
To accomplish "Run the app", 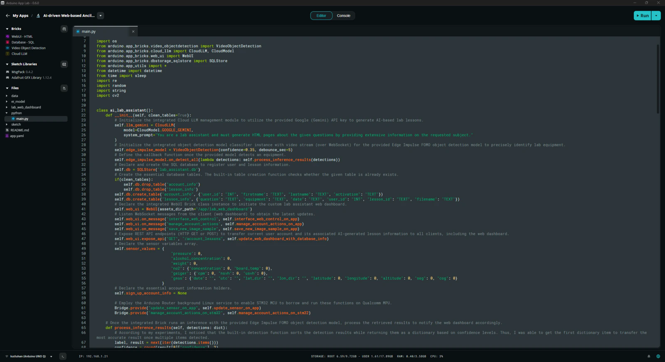I will [643, 16].
